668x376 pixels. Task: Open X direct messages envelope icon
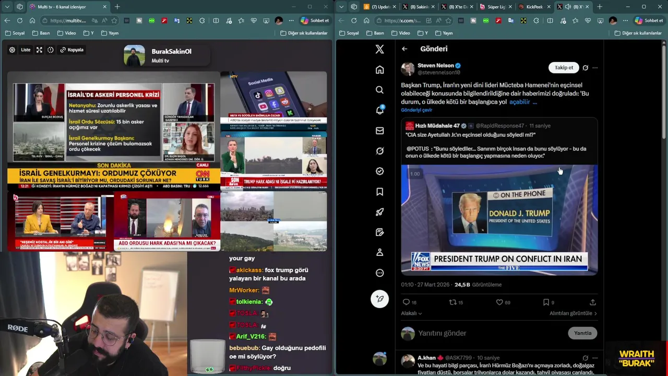[379, 131]
